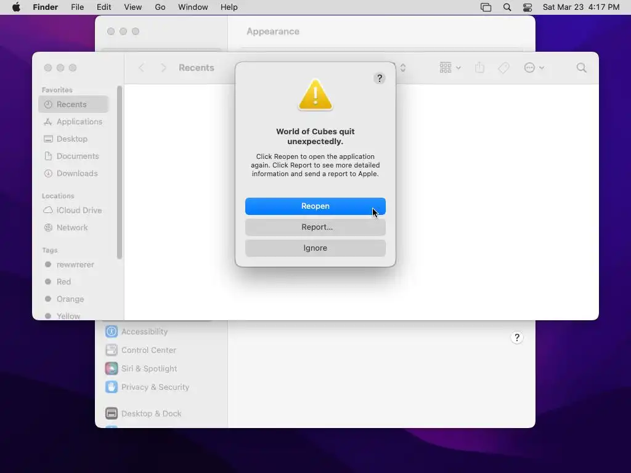631x473 pixels.
Task: Open help in the Appearance settings pane
Action: coord(517,338)
